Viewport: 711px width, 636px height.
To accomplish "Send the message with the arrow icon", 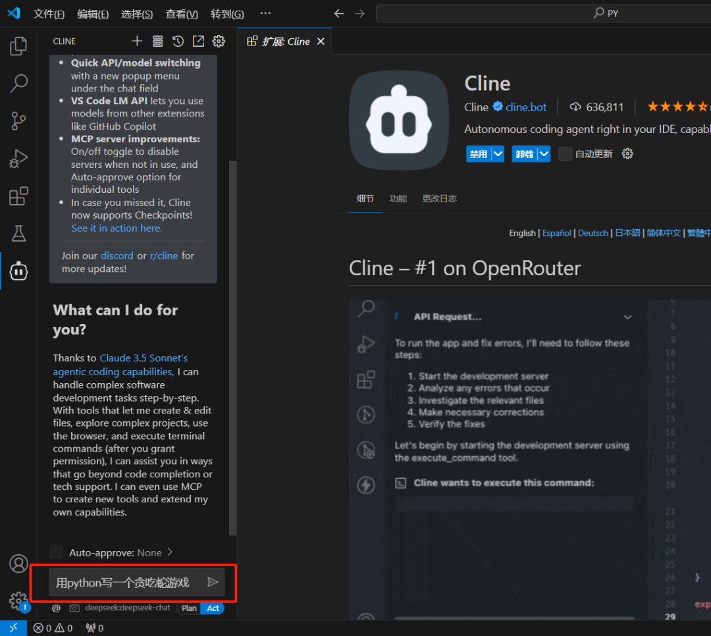I will [212, 582].
